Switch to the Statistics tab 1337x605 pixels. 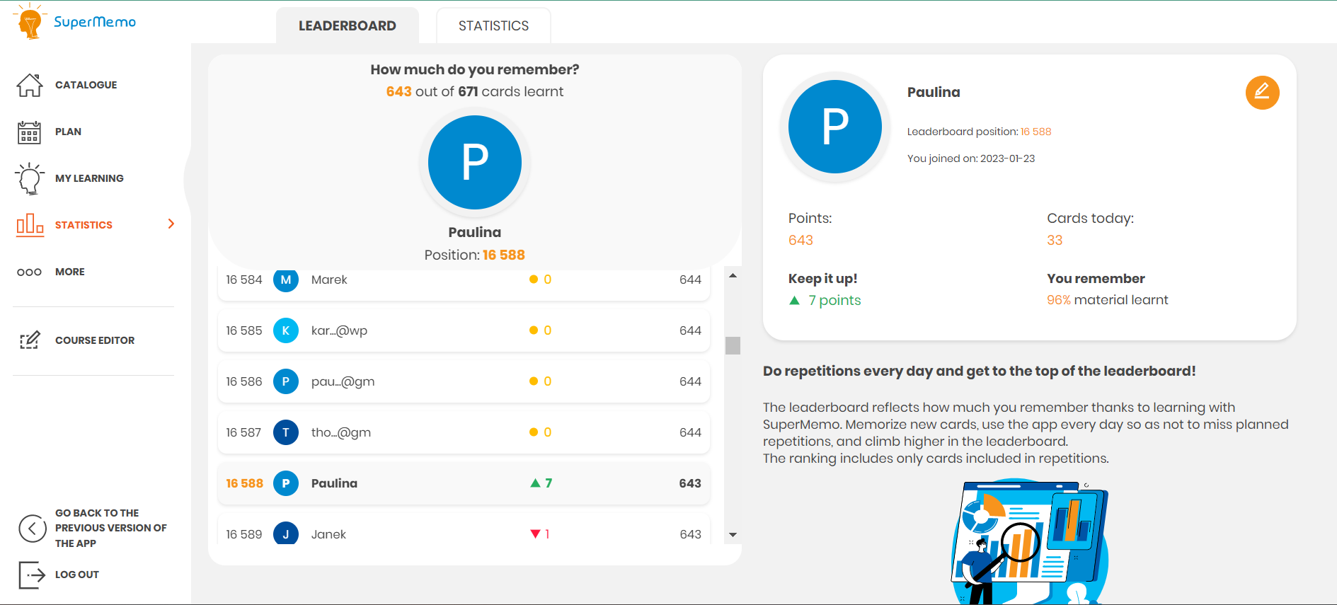click(493, 26)
